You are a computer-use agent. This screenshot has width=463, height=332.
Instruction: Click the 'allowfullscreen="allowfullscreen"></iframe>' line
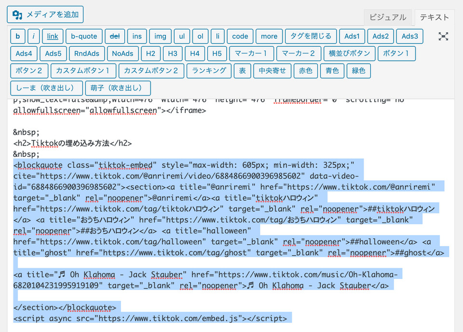tap(110, 111)
